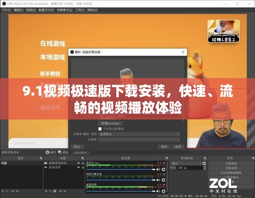Image resolution: width=255 pixels, height=198 pixels.
Task: Click the 时长 300 ms input field
Action: click(x=190, y=168)
